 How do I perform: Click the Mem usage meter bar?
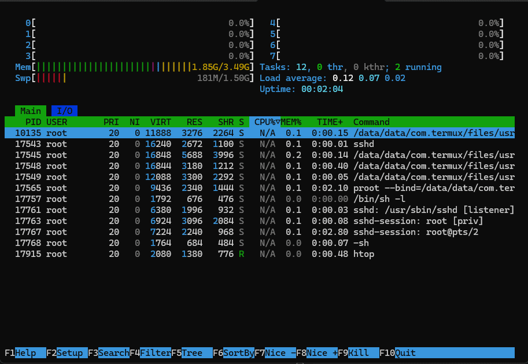click(134, 67)
